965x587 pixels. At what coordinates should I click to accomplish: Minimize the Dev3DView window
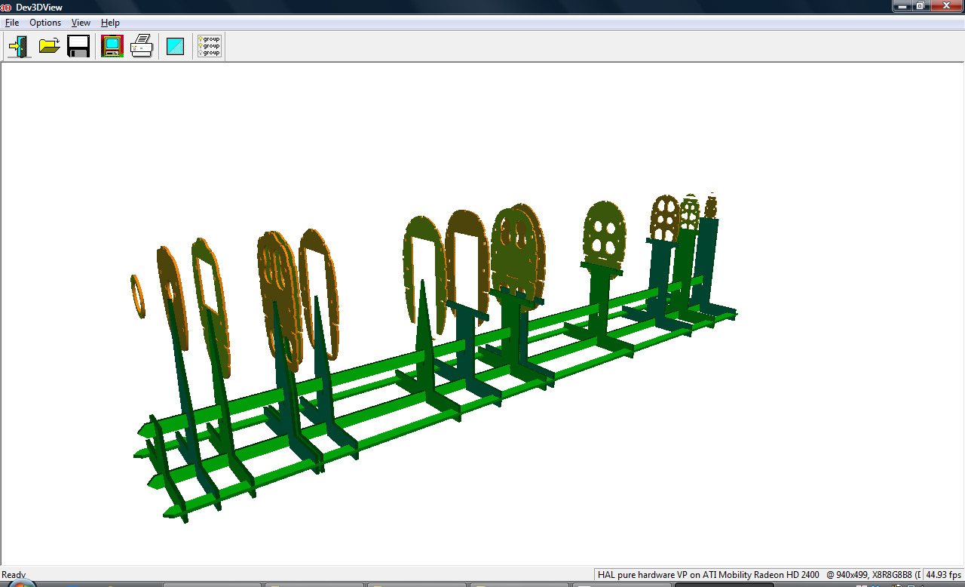(902, 6)
